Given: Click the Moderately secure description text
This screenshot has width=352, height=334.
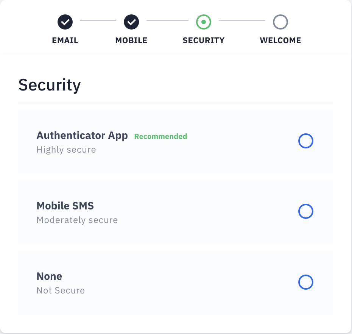Looking at the screenshot, I should [77, 220].
